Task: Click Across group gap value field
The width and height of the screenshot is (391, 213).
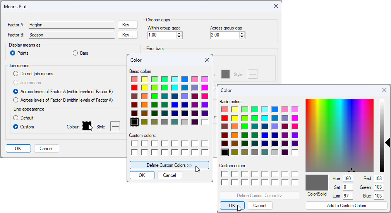Action: click(x=225, y=35)
